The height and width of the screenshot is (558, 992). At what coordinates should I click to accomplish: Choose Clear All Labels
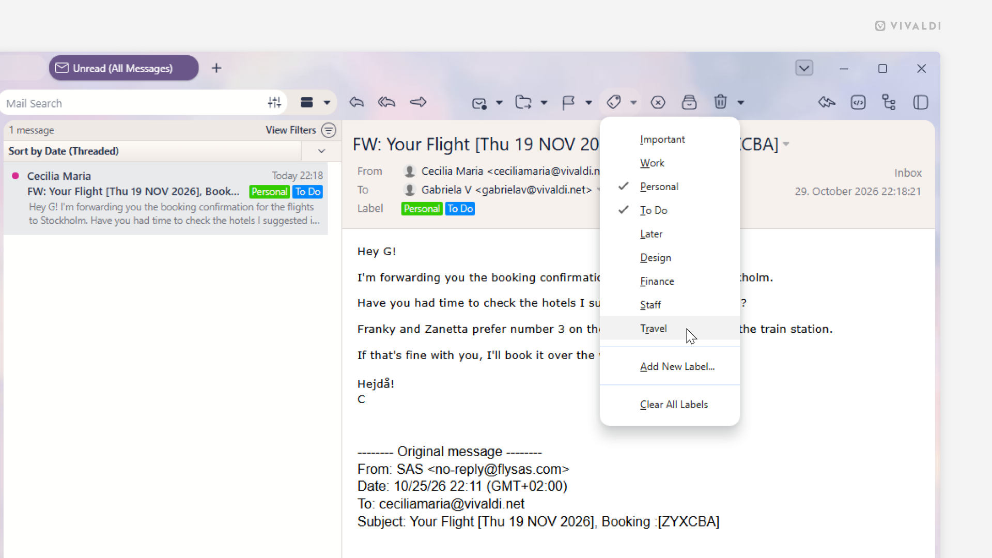[x=670, y=405]
